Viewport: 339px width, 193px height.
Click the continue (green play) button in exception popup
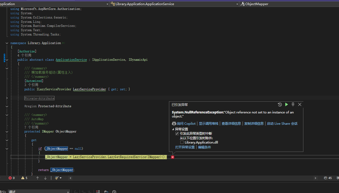[x=286, y=105]
